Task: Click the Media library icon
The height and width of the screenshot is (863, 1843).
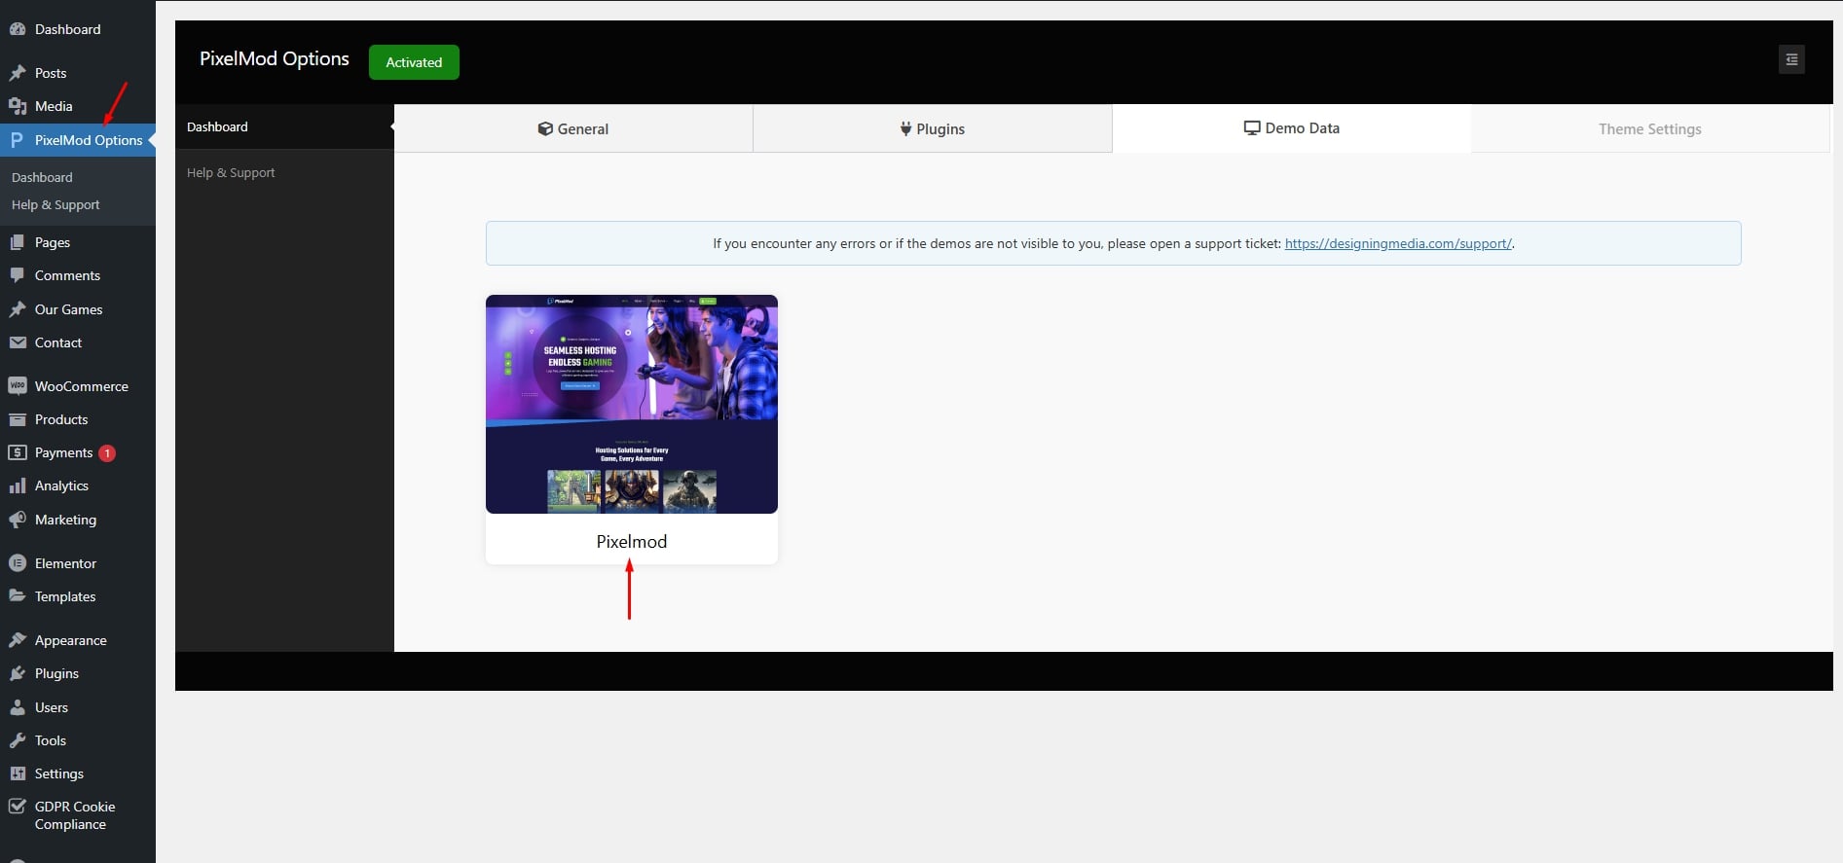Action: (18, 106)
